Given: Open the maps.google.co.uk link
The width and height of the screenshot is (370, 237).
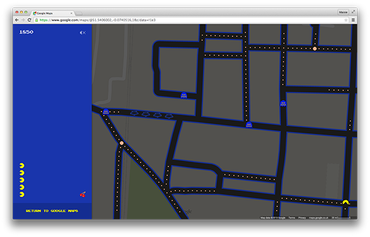Looking at the screenshot, I should point(318,218).
